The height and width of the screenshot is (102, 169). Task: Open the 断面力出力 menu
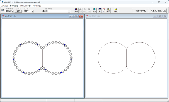[25, 6]
